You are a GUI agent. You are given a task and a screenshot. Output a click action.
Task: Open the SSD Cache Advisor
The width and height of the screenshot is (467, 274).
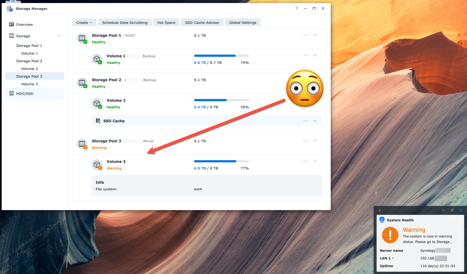point(202,22)
